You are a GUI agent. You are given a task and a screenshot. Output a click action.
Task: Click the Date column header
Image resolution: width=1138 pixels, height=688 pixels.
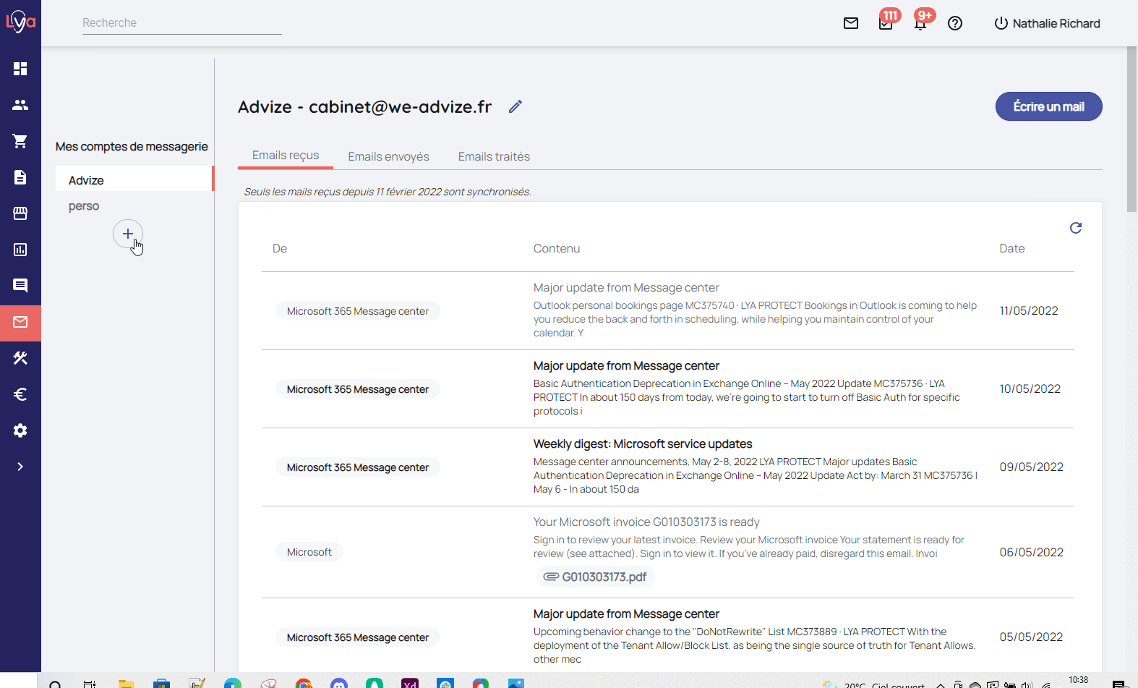1012,248
